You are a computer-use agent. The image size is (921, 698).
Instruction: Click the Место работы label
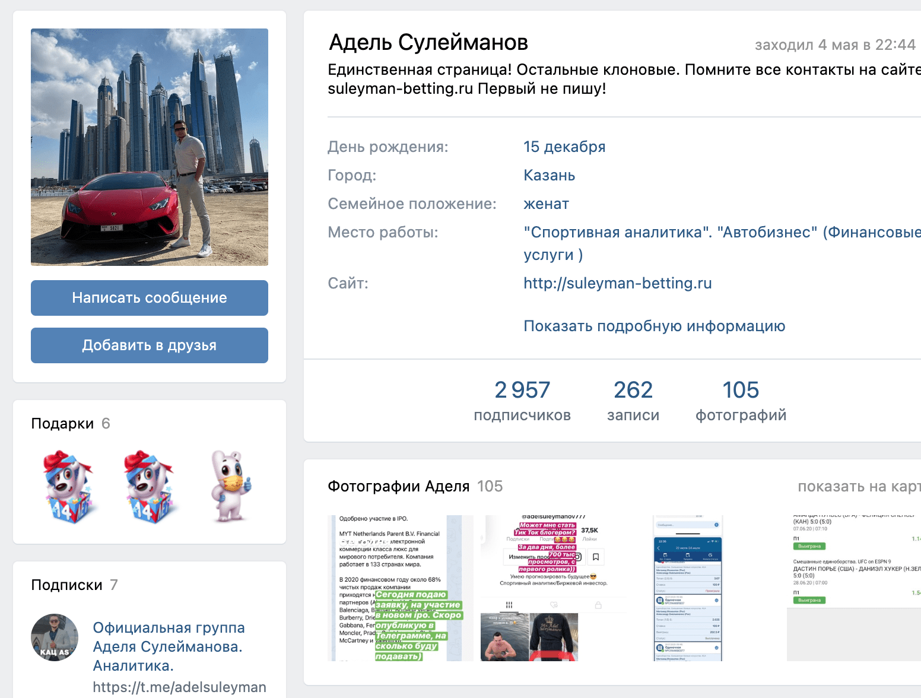pos(383,232)
